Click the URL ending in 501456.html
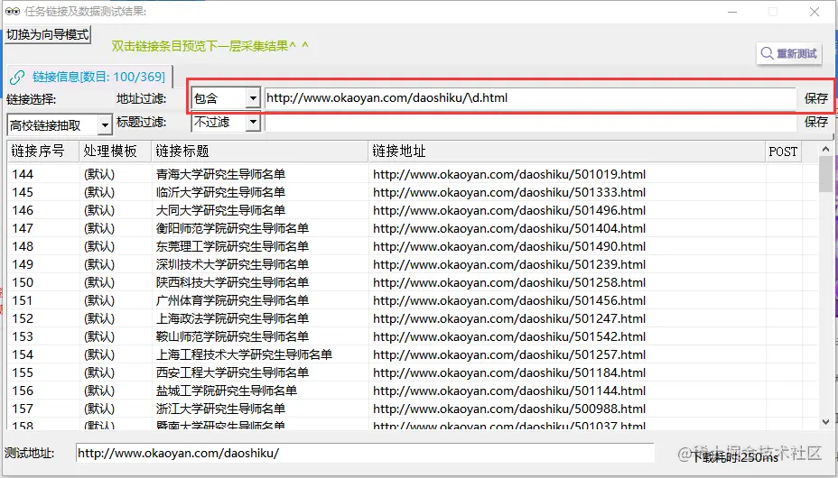 pyautogui.click(x=509, y=300)
